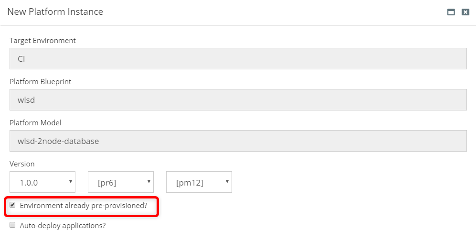The height and width of the screenshot is (242, 476).
Task: Click the New Platform Instance title text
Action: coord(55,11)
